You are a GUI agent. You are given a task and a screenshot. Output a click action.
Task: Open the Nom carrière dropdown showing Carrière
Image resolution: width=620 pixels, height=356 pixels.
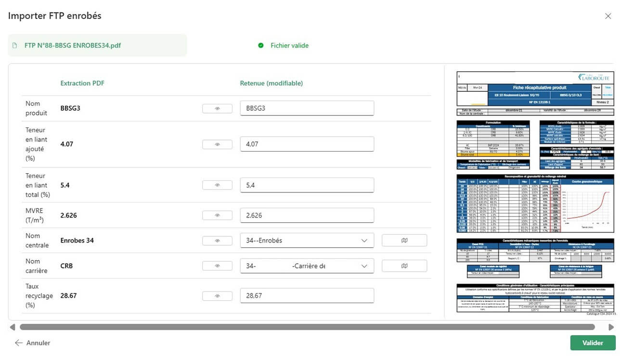[x=307, y=266]
